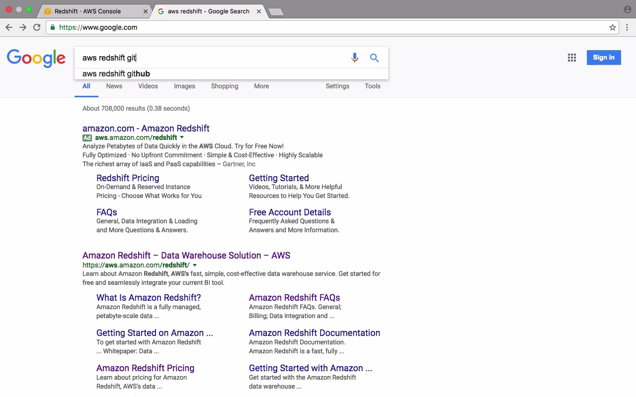Click the Sign in button
Image resolution: width=636 pixels, height=397 pixels.
tap(604, 58)
